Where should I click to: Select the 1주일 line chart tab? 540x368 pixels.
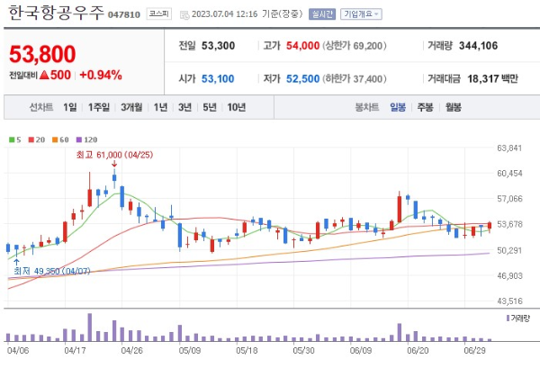(99, 107)
